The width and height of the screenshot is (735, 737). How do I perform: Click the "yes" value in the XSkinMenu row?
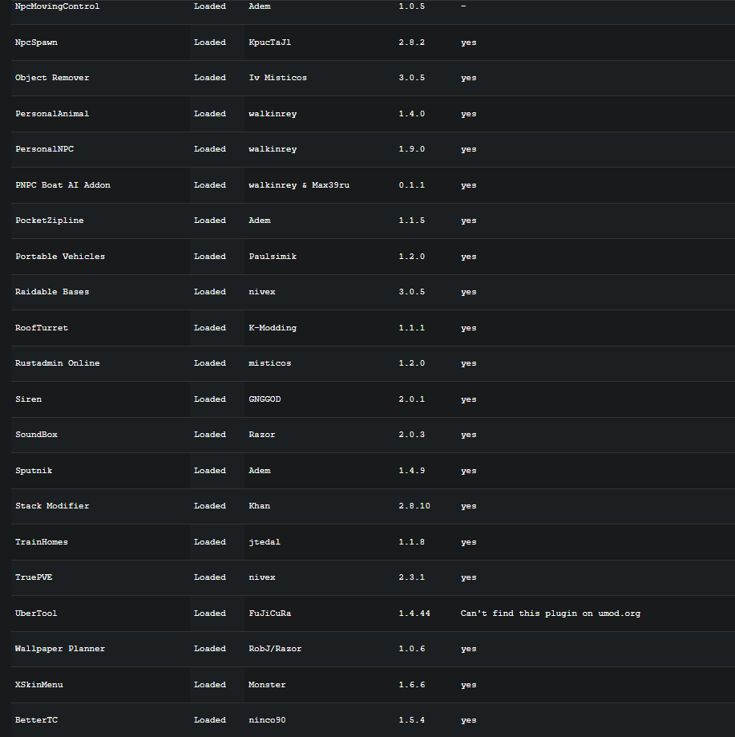point(469,686)
